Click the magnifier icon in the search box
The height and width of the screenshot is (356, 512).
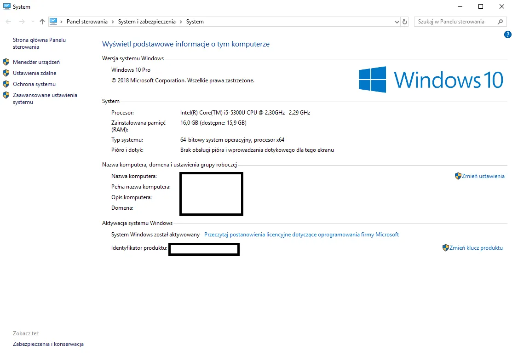point(501,22)
